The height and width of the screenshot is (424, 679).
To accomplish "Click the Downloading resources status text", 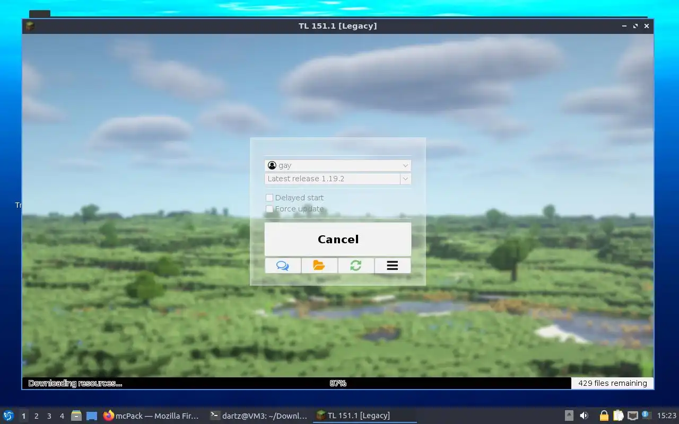I will (75, 383).
